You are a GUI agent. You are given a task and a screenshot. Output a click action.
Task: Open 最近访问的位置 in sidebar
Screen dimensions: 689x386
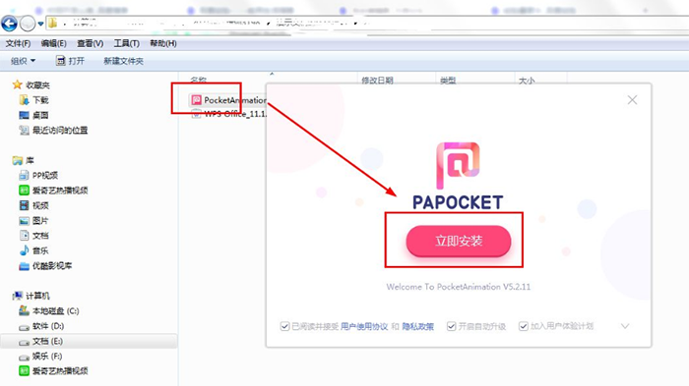click(53, 131)
